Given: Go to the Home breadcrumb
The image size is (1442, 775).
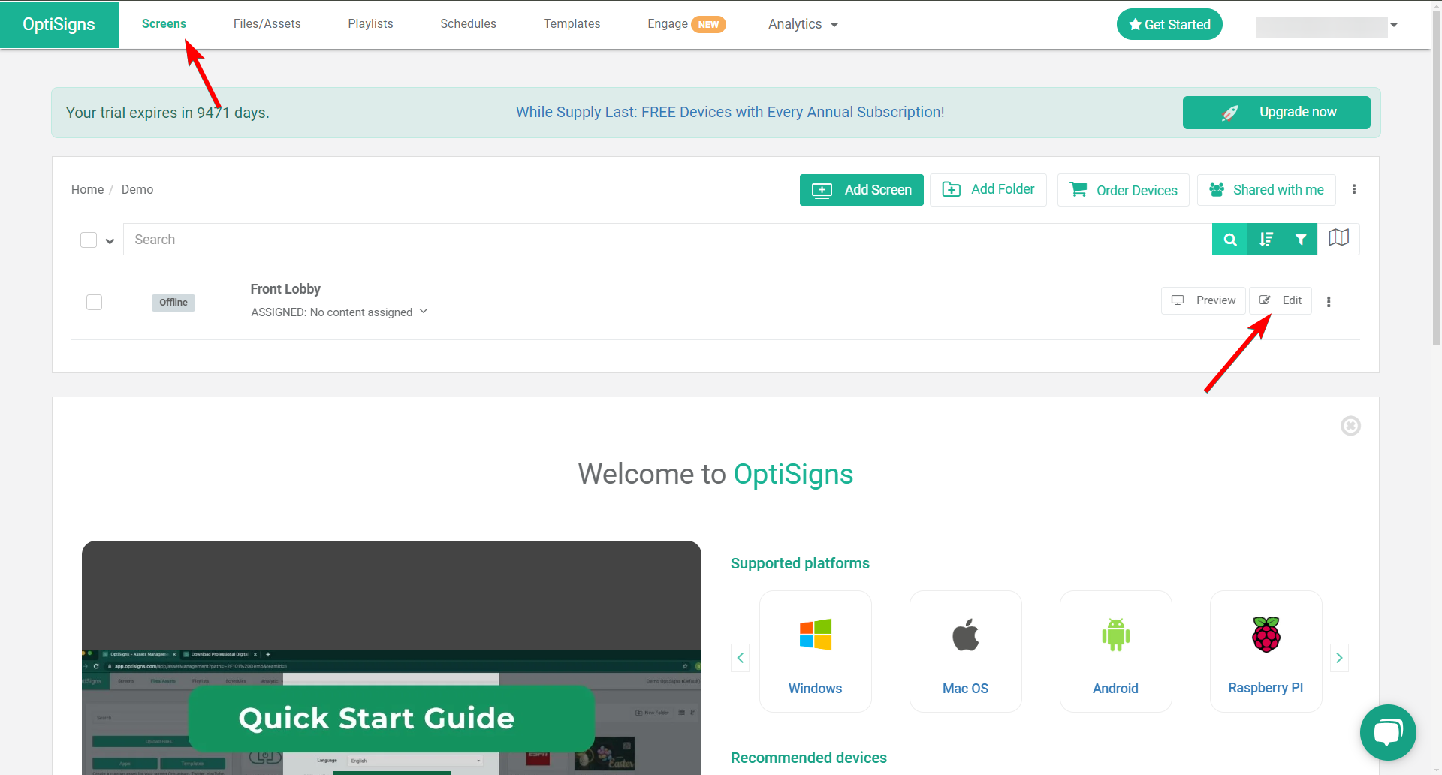Looking at the screenshot, I should pos(87,189).
